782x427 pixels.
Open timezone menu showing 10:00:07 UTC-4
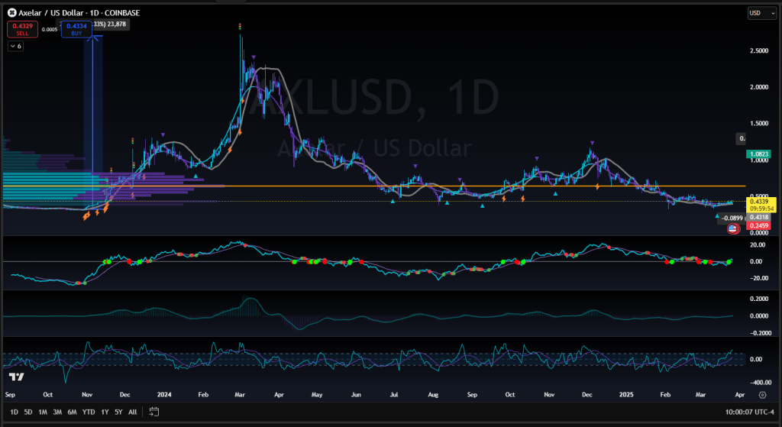(x=750, y=412)
